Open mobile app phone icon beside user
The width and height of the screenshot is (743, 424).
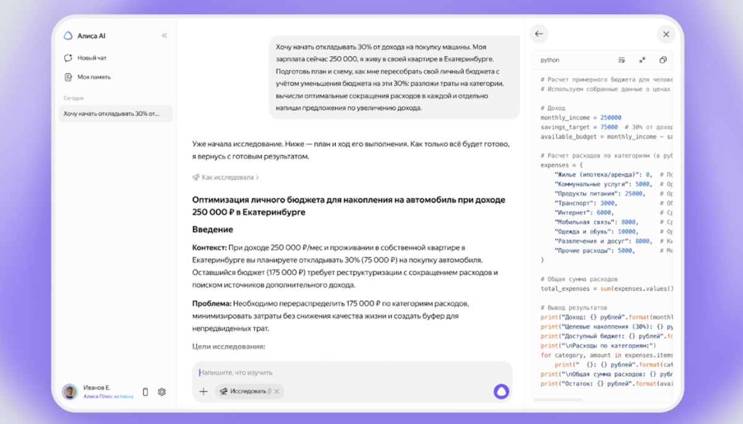point(145,391)
